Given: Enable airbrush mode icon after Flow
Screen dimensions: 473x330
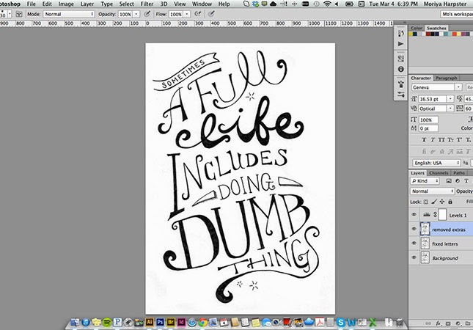Looking at the screenshot, I should (198, 14).
